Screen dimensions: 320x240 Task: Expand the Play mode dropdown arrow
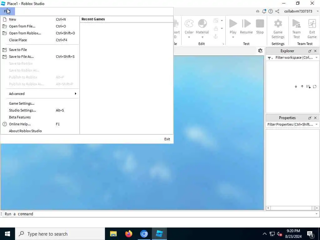coord(233,37)
